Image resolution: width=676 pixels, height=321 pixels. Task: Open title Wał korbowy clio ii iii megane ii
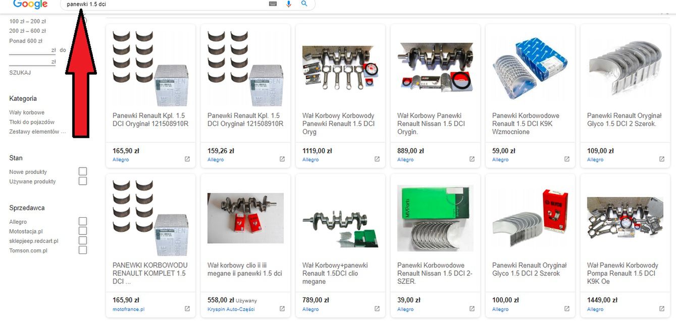(x=245, y=269)
